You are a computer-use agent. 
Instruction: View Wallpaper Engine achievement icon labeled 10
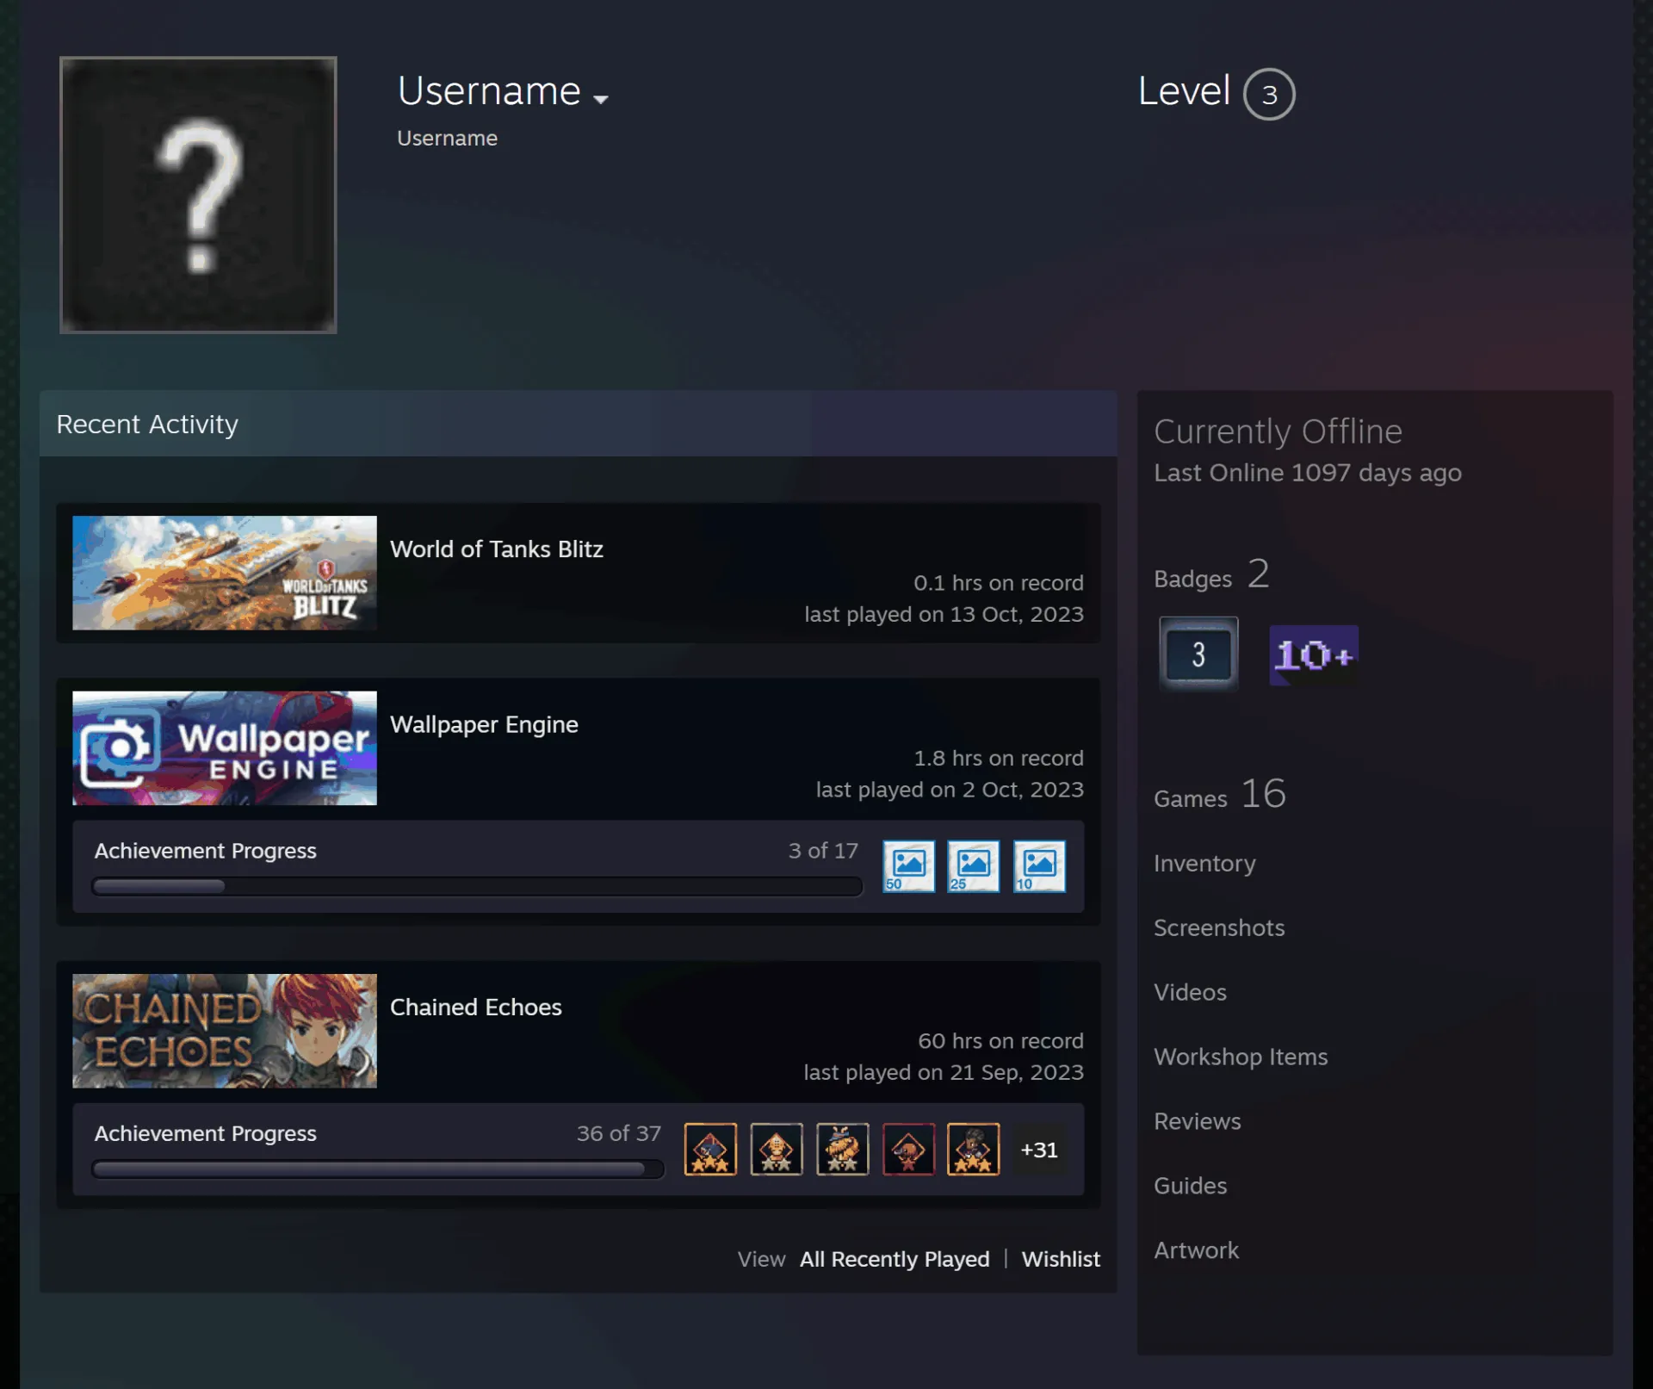tap(1039, 866)
